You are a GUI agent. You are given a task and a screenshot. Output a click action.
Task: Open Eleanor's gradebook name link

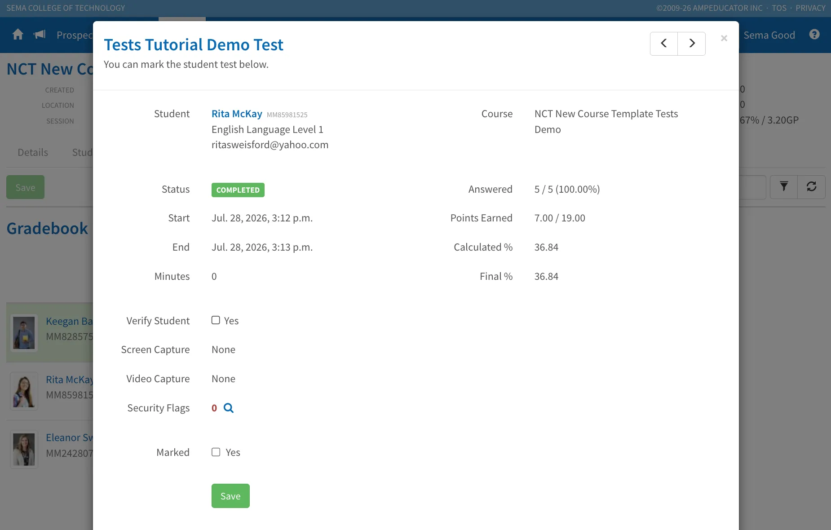pos(69,437)
